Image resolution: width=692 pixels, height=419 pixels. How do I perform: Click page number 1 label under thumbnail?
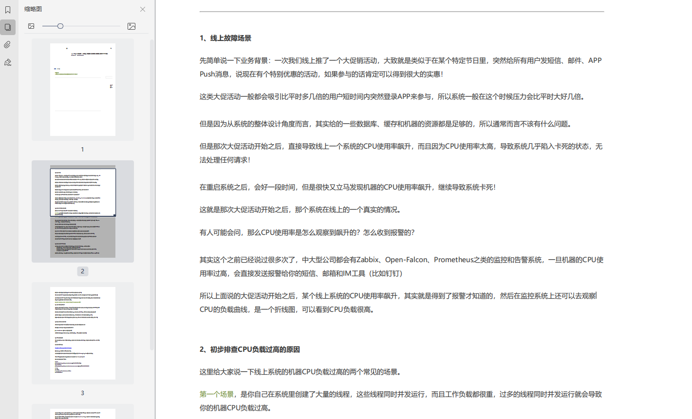coord(82,150)
